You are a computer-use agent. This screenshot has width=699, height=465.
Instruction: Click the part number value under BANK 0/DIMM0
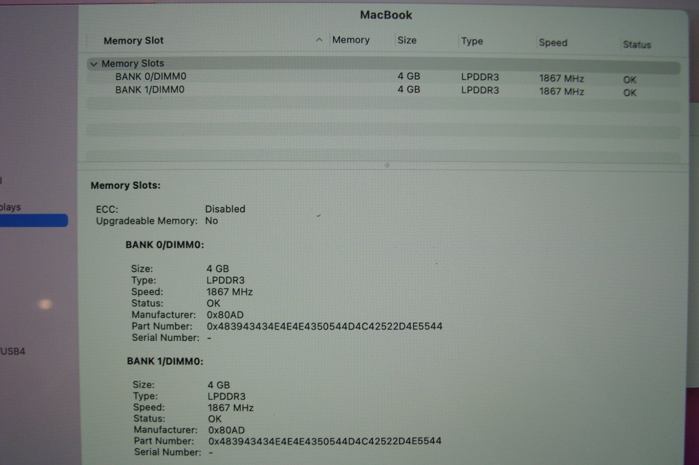[323, 326]
